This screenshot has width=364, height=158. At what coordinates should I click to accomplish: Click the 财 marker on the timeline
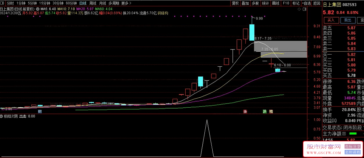coord(39,112)
